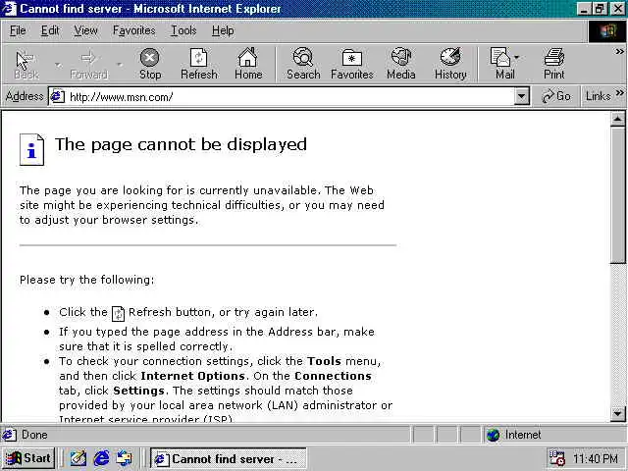The height and width of the screenshot is (471, 628).
Task: Expand the toolbar overflow chevron
Action: 619,52
